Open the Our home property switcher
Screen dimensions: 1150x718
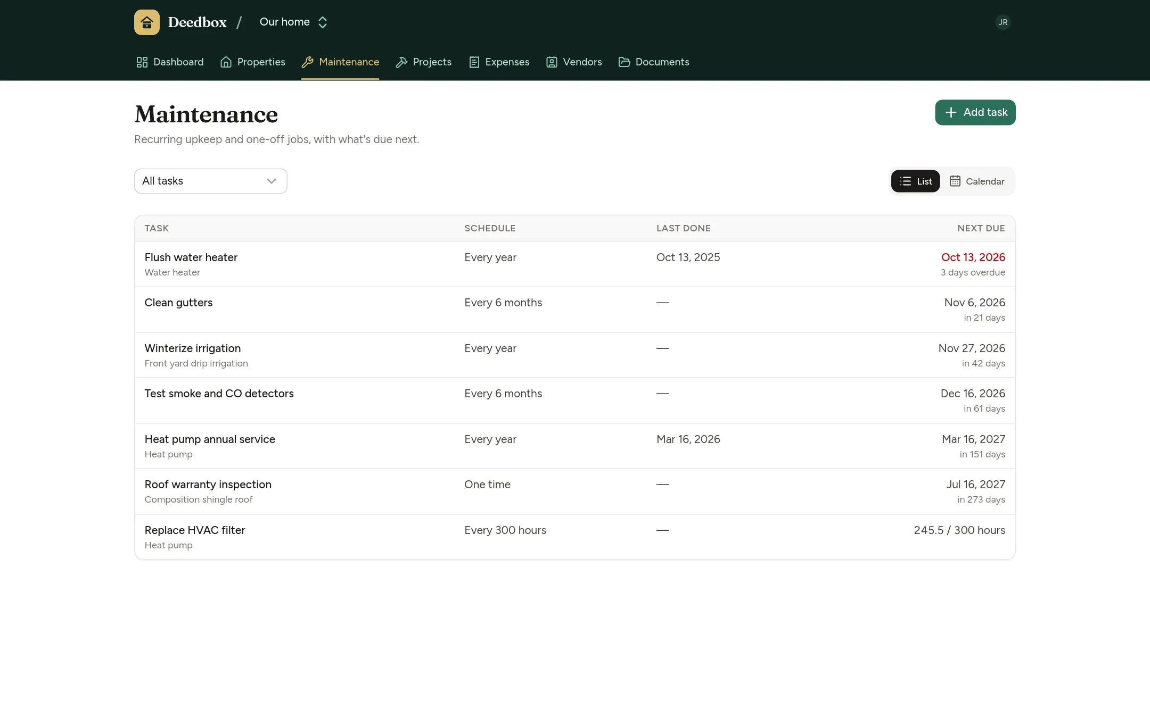293,22
